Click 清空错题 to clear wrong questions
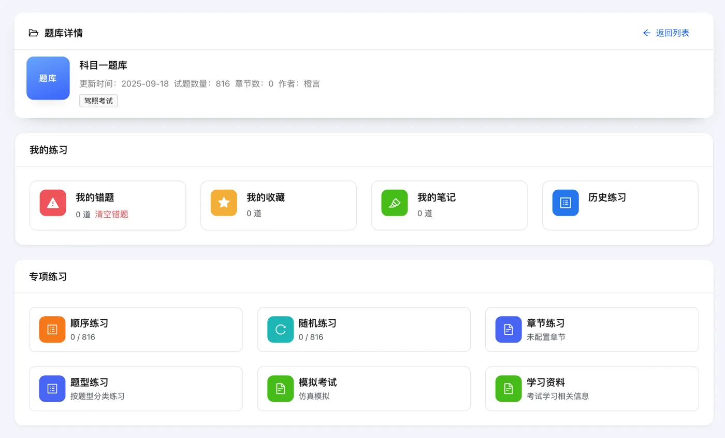The height and width of the screenshot is (438, 725). (111, 214)
